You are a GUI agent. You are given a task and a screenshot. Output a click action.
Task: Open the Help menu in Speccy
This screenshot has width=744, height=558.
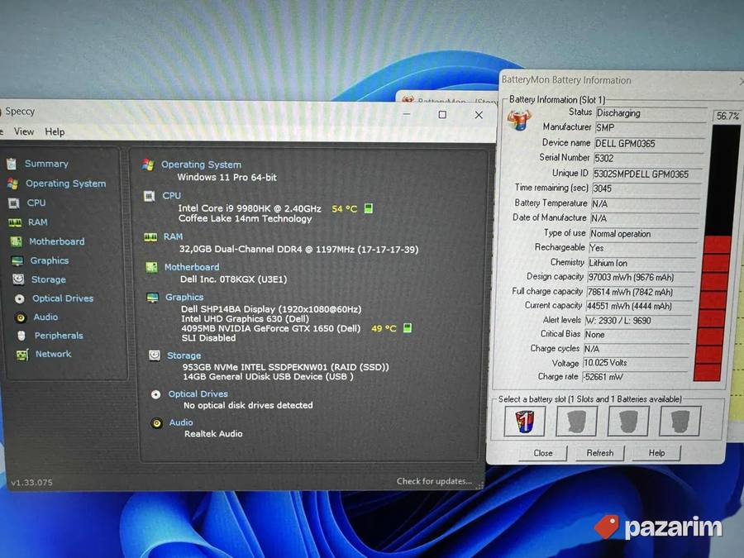pyautogui.click(x=55, y=132)
